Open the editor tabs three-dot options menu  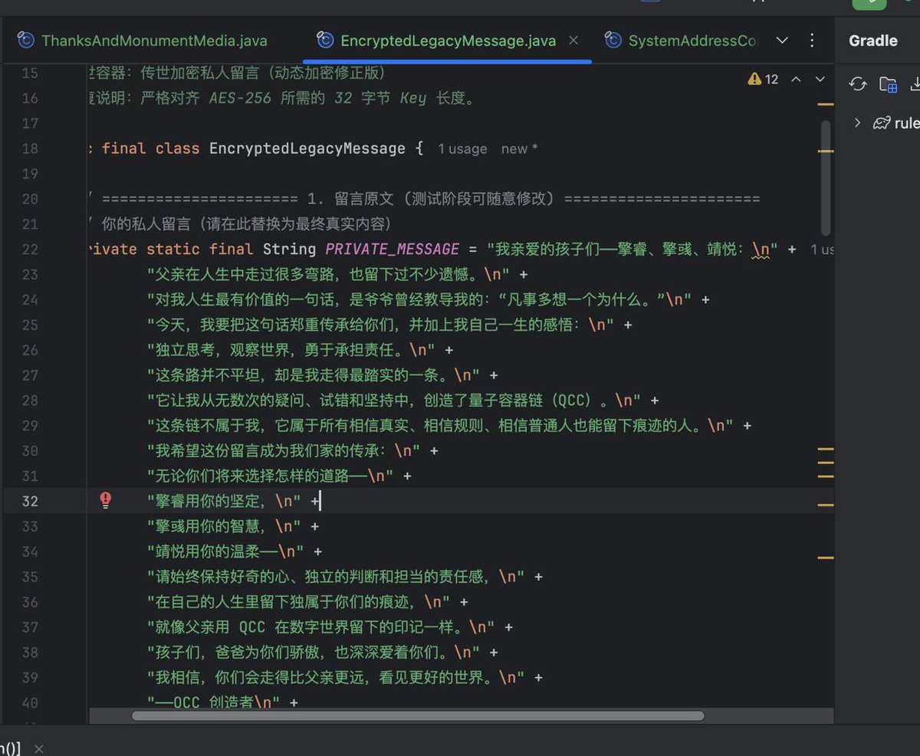click(812, 40)
